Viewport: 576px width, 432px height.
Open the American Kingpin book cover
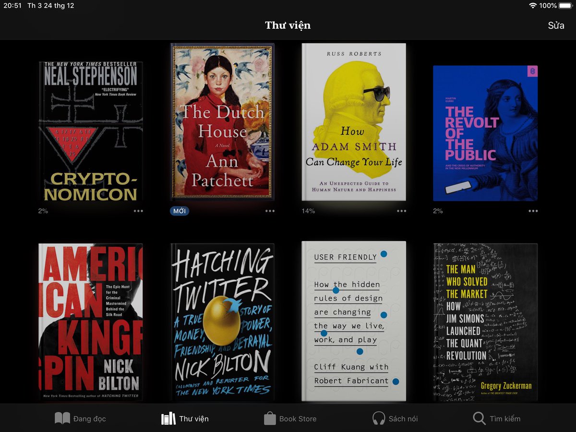click(91, 322)
